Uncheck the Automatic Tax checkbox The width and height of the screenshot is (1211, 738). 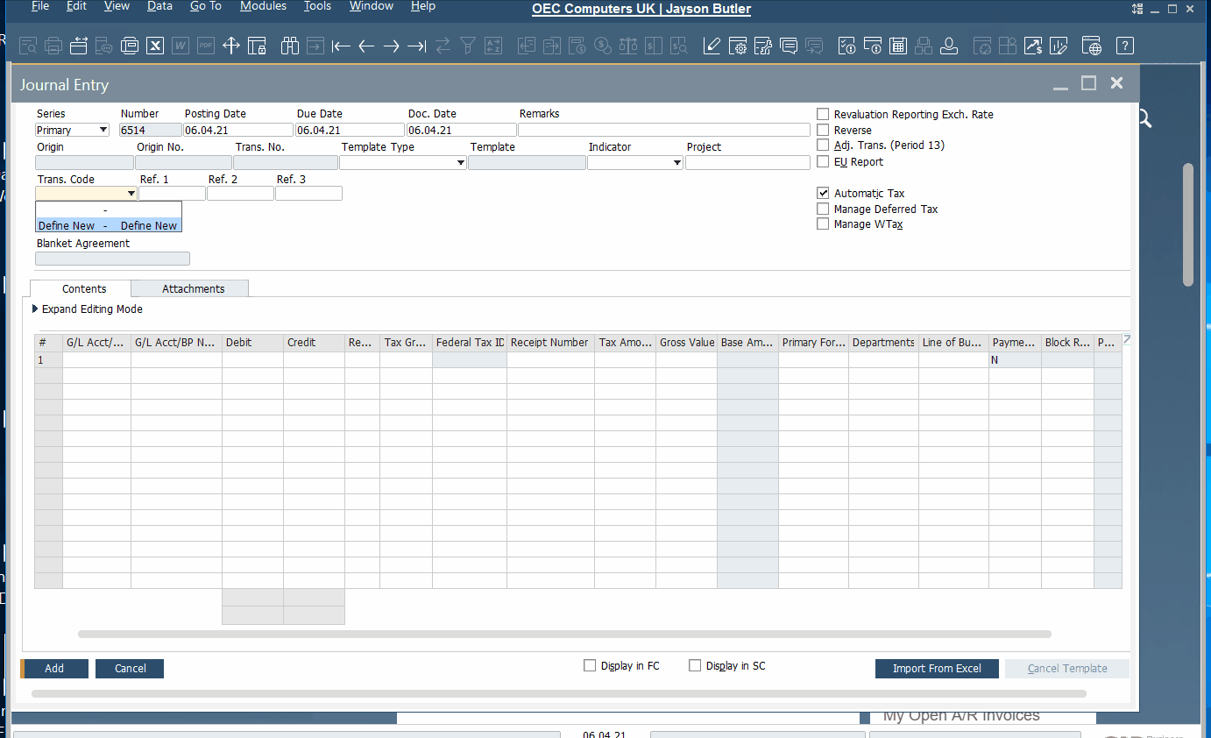pyautogui.click(x=823, y=193)
